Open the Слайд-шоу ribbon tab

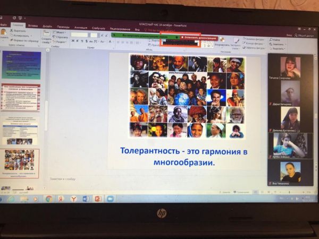click(97, 25)
